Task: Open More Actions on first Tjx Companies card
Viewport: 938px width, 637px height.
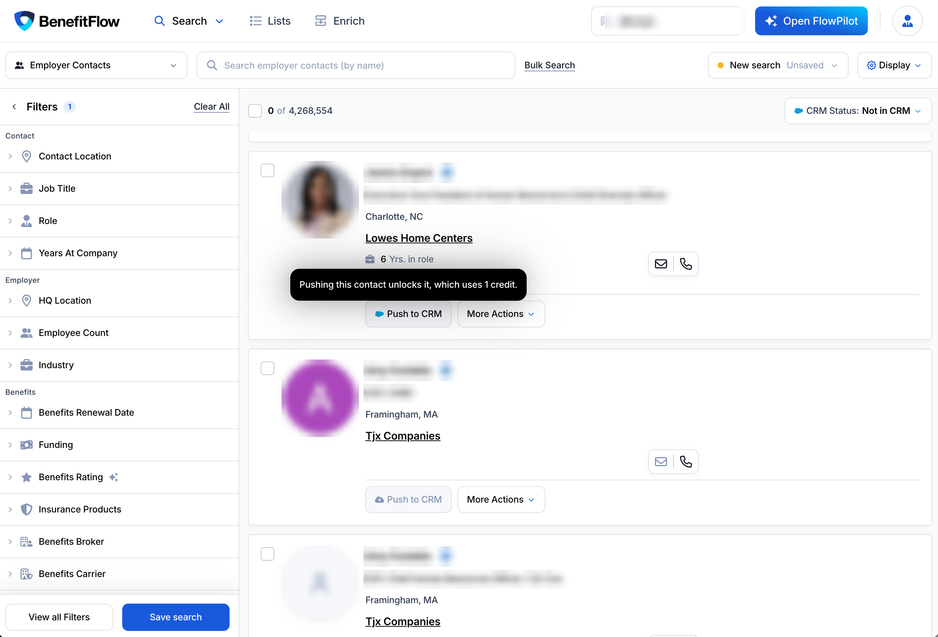Action: (501, 500)
